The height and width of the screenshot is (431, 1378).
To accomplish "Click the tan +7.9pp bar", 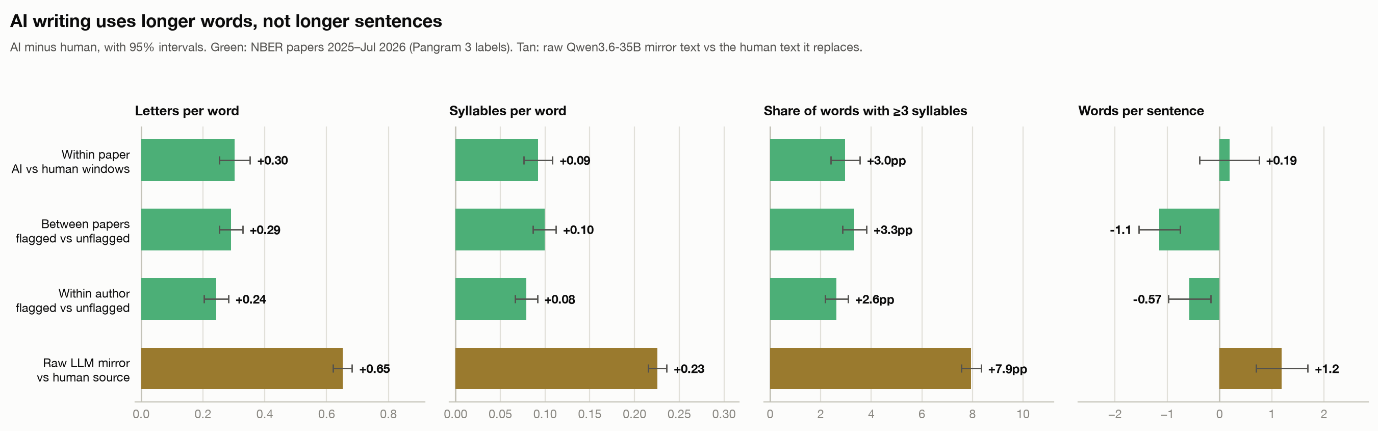I will pos(871,368).
